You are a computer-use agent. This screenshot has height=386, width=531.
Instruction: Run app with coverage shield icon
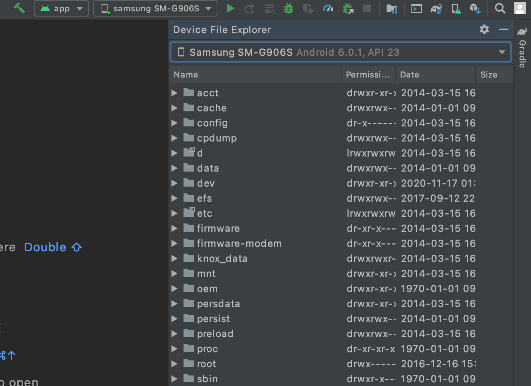click(x=308, y=8)
